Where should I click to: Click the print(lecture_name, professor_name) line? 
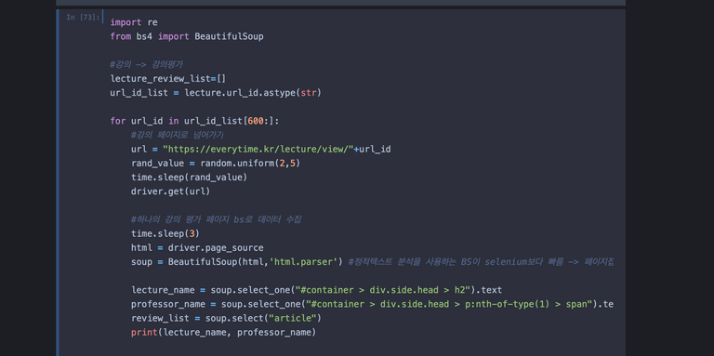pos(223,333)
